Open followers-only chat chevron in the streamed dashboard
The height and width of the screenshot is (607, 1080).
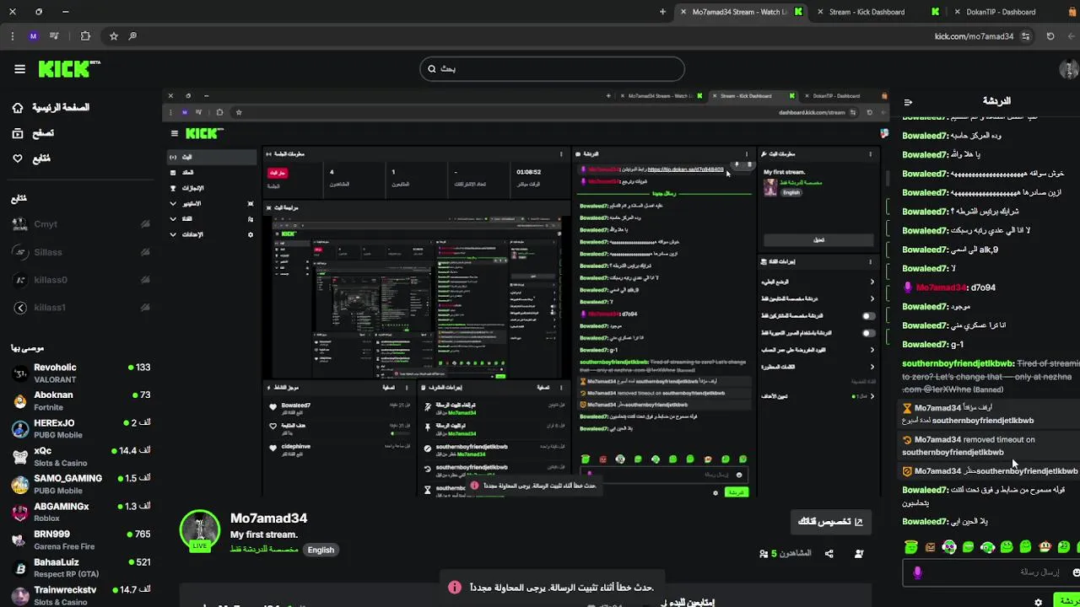coord(872,298)
